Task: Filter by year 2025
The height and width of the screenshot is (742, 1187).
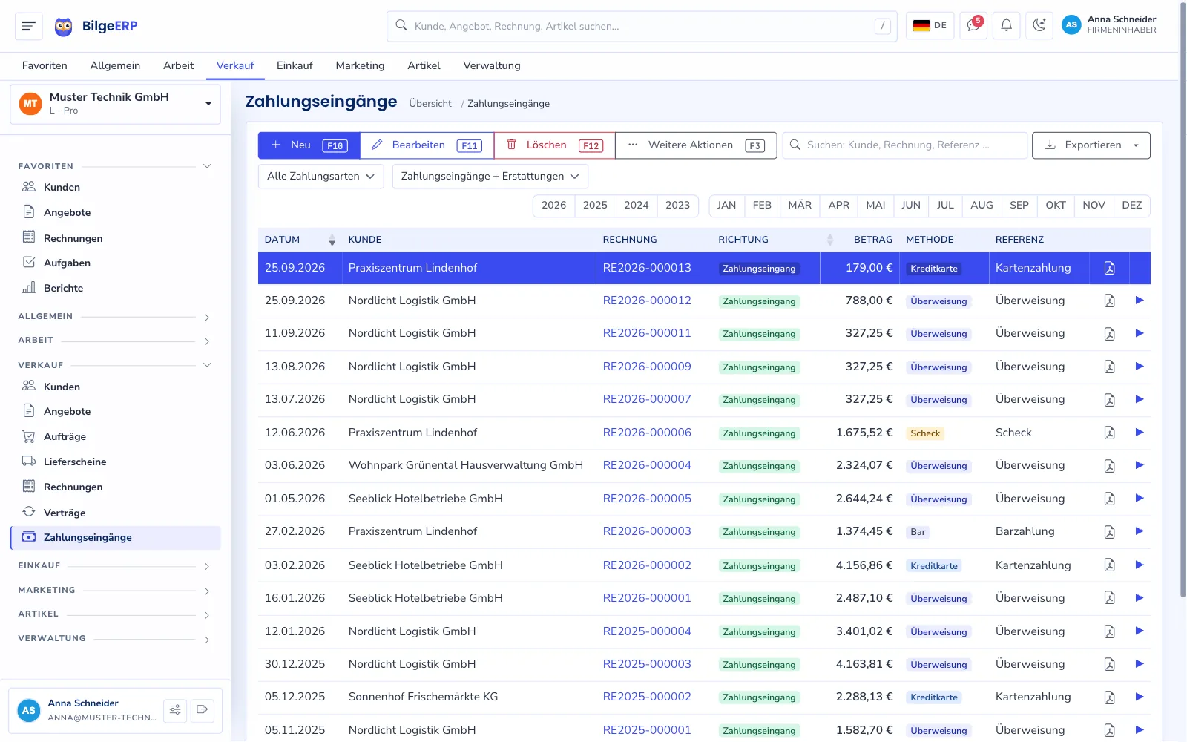Action: pos(595,206)
